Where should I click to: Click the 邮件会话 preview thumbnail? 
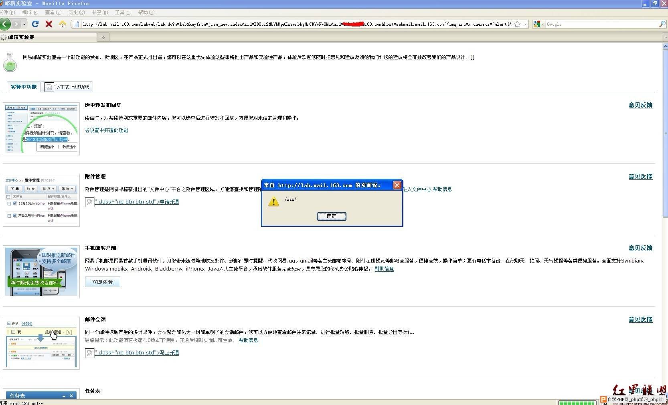click(x=41, y=343)
